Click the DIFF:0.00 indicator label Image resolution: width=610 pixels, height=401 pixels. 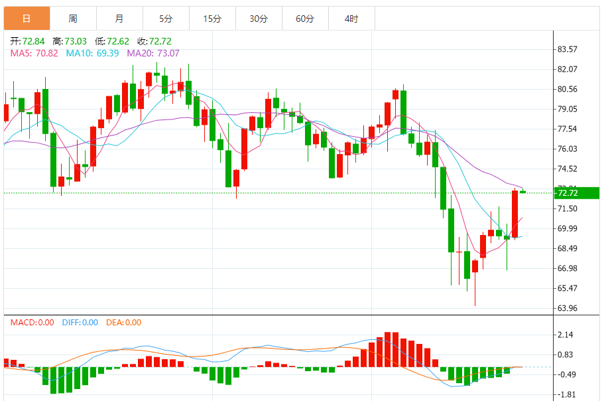(80, 322)
